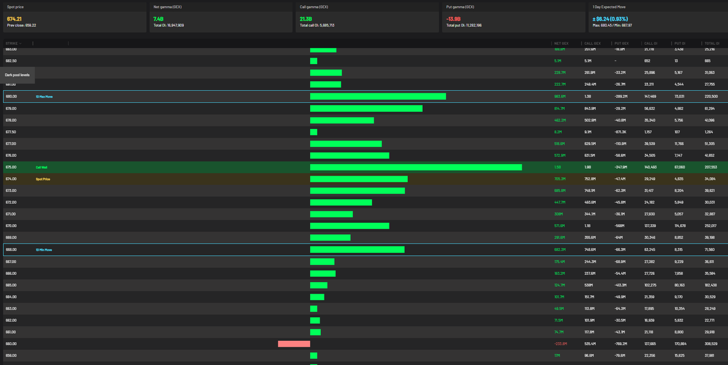
Task: Select the 674.00 strike cell
Action: coord(10,179)
